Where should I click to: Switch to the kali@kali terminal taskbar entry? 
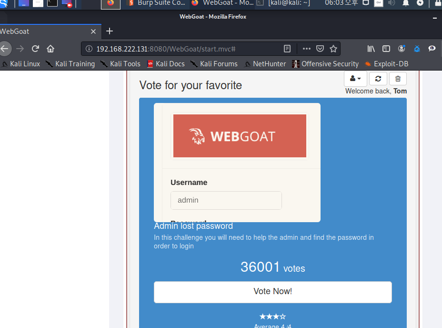(284, 3)
